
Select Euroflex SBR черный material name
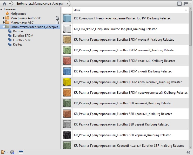pyautogui.click(x=122, y=135)
